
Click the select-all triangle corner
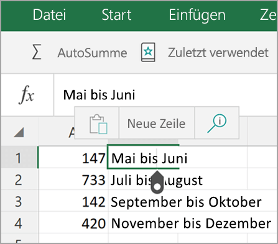pyautogui.click(x=19, y=132)
